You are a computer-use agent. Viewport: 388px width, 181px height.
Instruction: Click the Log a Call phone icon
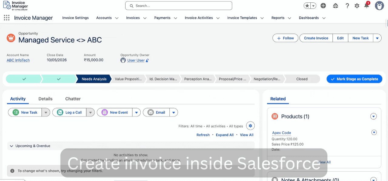click(60, 112)
